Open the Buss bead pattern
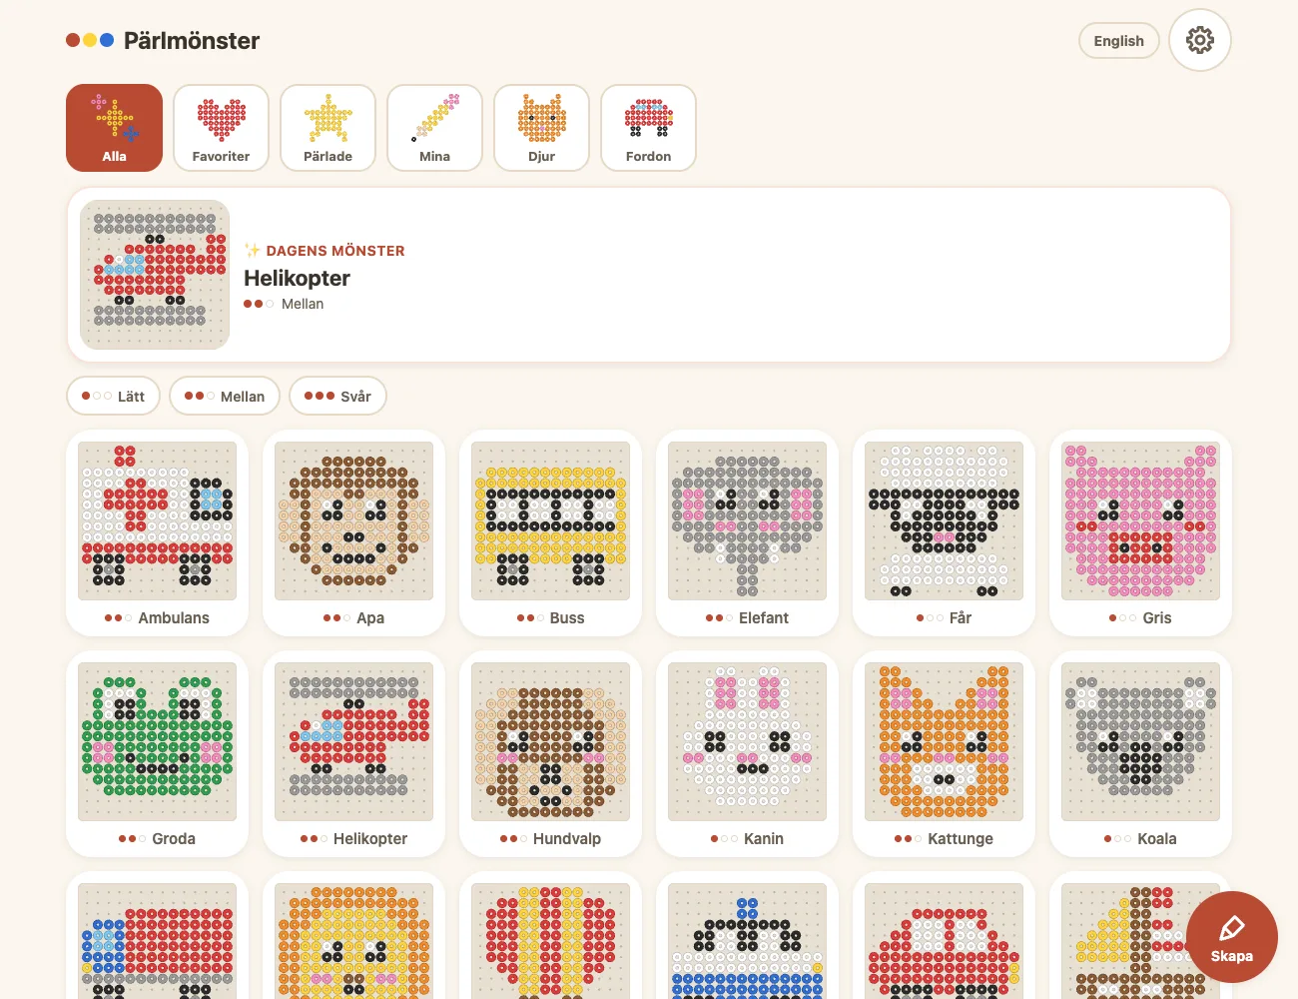This screenshot has width=1298, height=999. click(x=550, y=533)
